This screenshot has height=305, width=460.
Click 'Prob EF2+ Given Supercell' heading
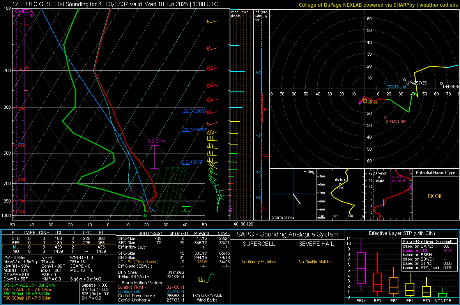coord(427,242)
